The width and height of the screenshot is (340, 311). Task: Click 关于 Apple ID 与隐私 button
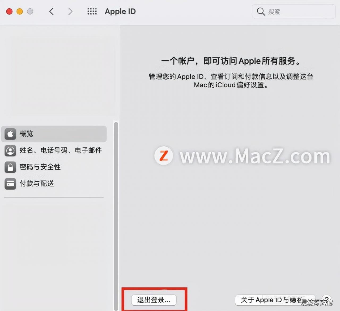tap(275, 300)
